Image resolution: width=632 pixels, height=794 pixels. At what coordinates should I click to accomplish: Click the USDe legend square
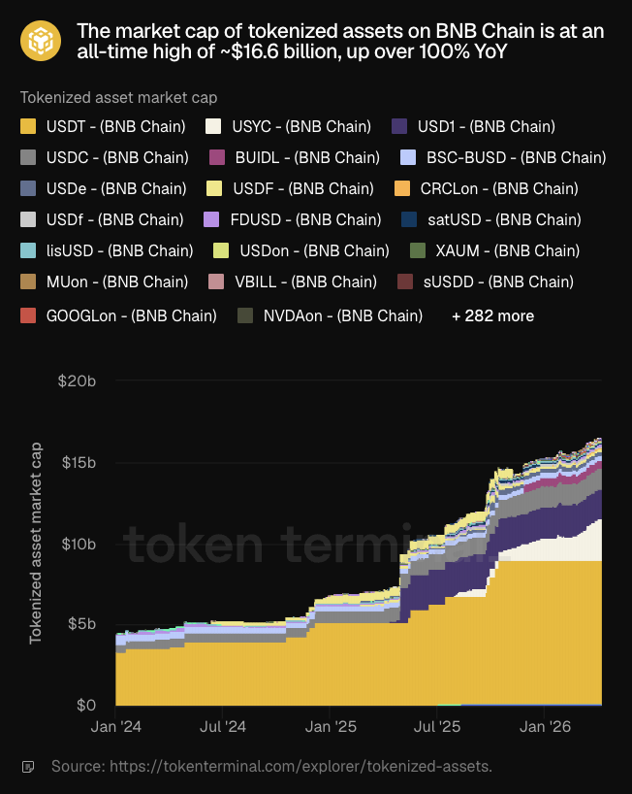(x=28, y=188)
